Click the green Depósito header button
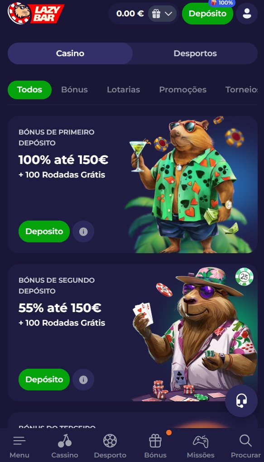 (207, 14)
